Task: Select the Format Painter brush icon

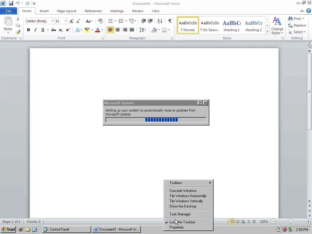Action: [x=18, y=32]
